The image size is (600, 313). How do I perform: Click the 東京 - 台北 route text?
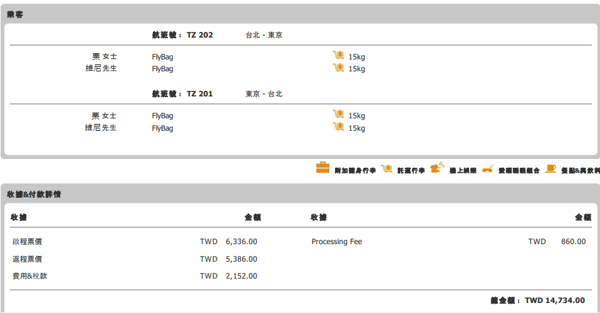pos(264,94)
